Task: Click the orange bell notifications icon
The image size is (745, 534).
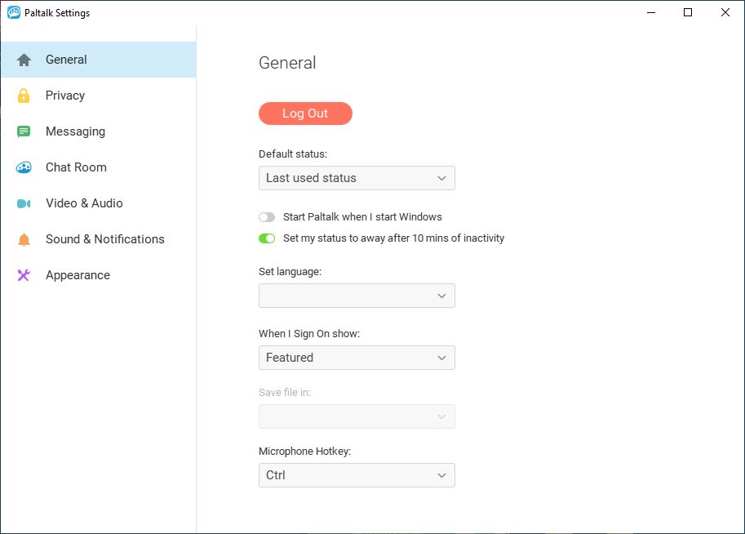Action: pos(24,240)
